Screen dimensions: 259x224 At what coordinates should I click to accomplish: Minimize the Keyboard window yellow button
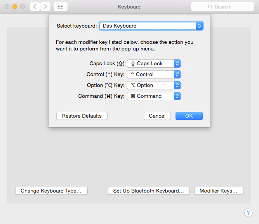[x=15, y=7]
